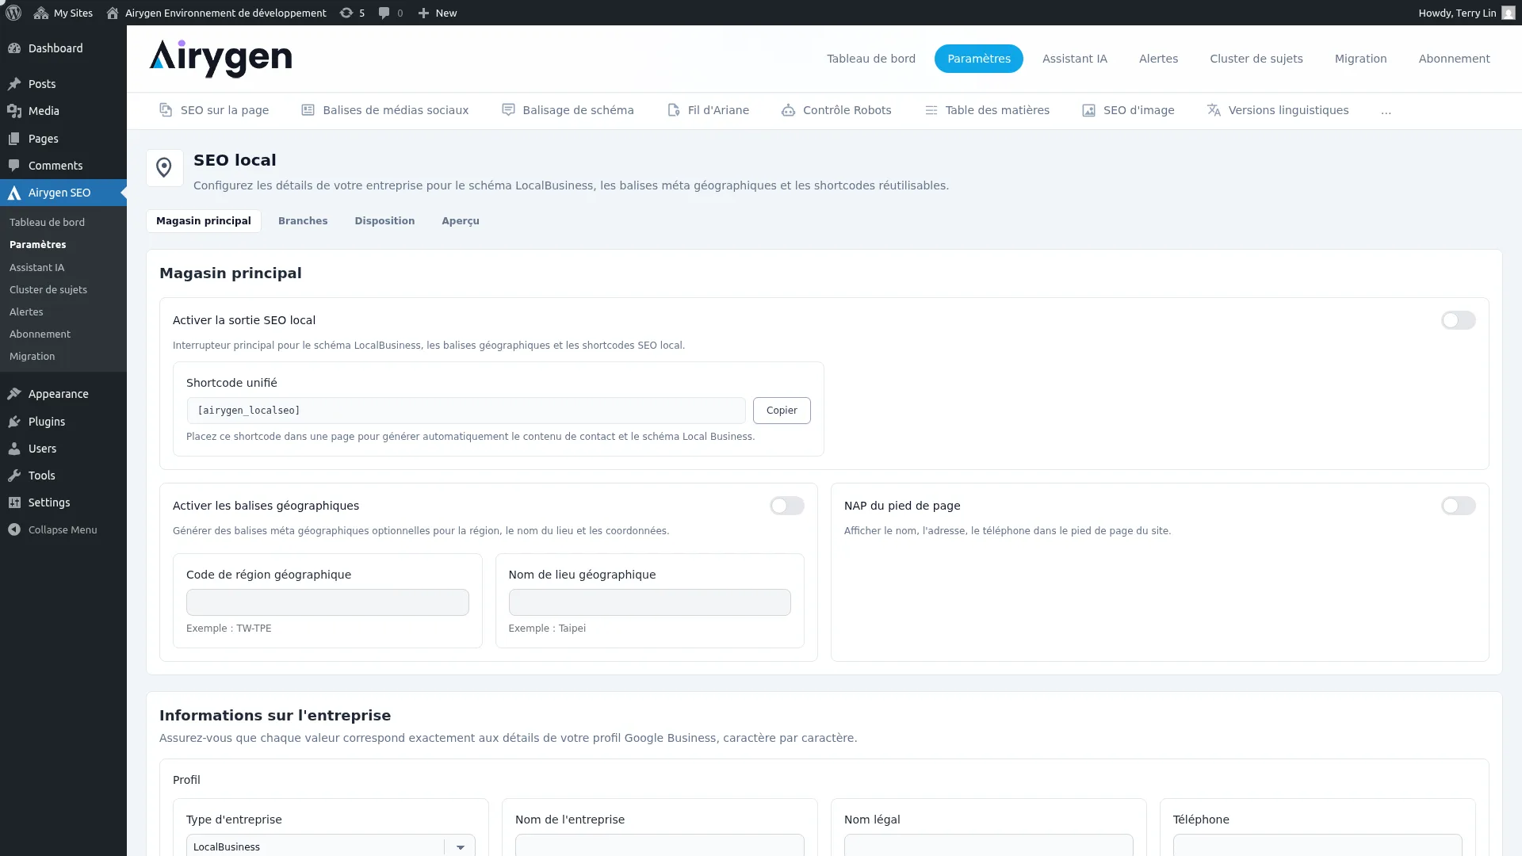Click the site home icon in admin bar

pyautogui.click(x=113, y=13)
